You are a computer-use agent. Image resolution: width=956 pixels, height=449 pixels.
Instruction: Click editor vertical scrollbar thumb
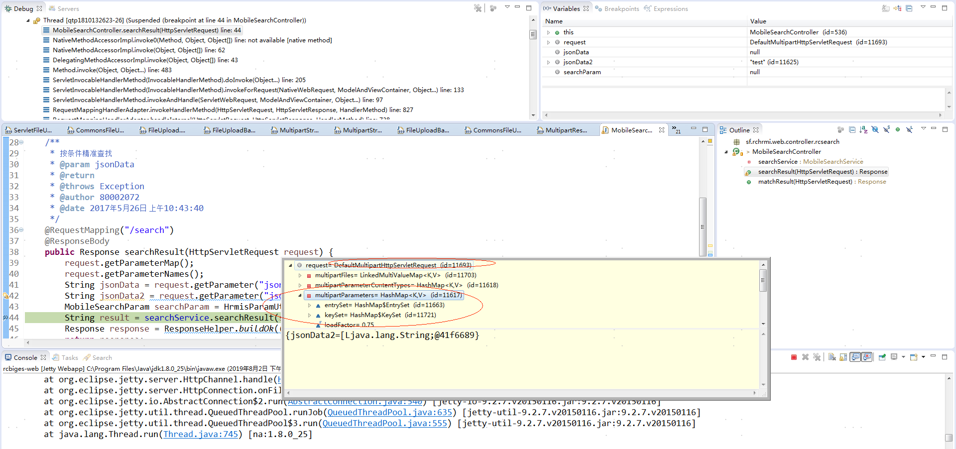click(703, 226)
